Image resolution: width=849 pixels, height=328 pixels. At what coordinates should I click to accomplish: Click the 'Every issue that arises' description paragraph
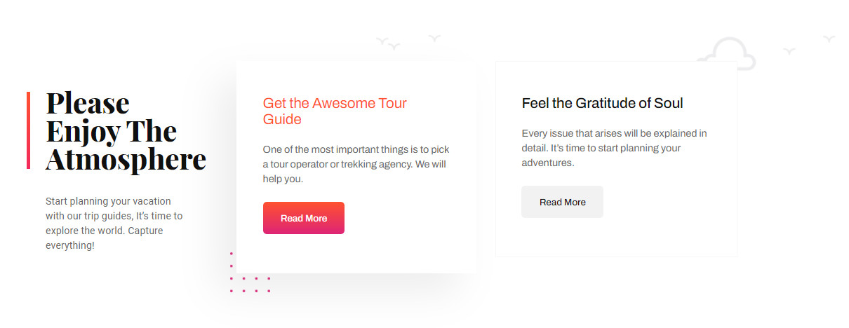point(614,148)
